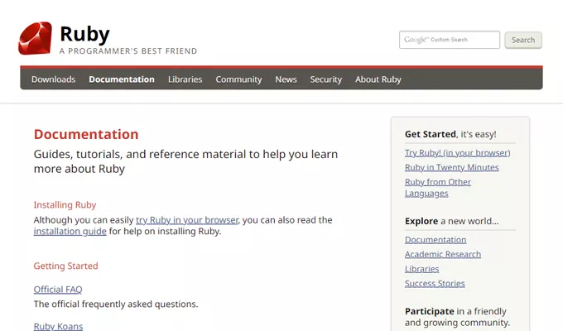
Task: Open the News navigation item
Action: coord(286,79)
